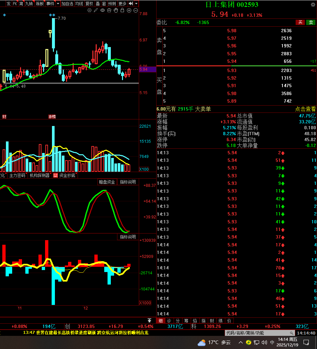
Task: Add stock via 加自选 button
Action: [x=67, y=4]
